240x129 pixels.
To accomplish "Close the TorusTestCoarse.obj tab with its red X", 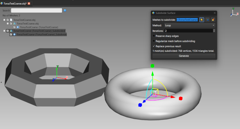I will tap(29, 3).
